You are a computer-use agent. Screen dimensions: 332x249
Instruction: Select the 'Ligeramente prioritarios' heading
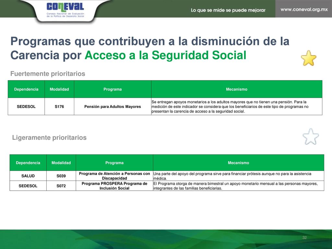[x=49, y=137]
